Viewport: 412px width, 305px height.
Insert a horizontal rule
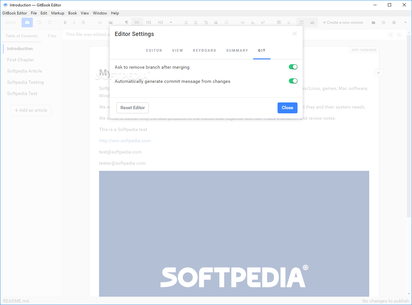(288, 22)
